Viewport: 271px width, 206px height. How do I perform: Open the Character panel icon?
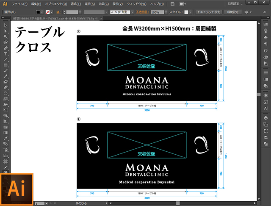click(x=265, y=109)
